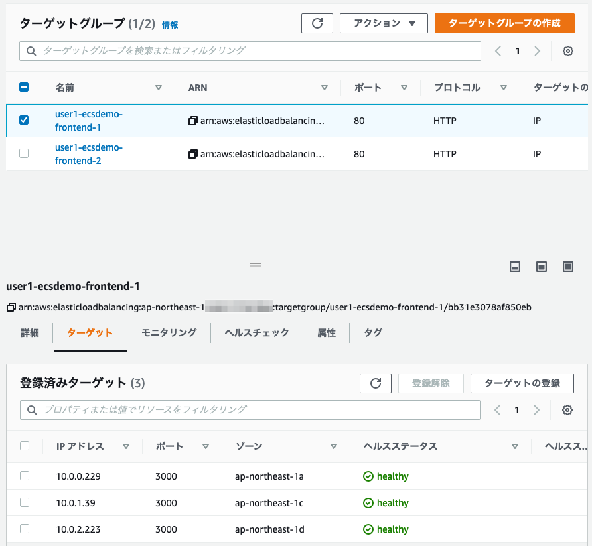This screenshot has width=592, height=546.
Task: Switch to the タグ tab
Action: click(373, 333)
